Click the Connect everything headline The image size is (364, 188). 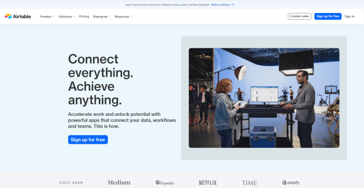100,79
